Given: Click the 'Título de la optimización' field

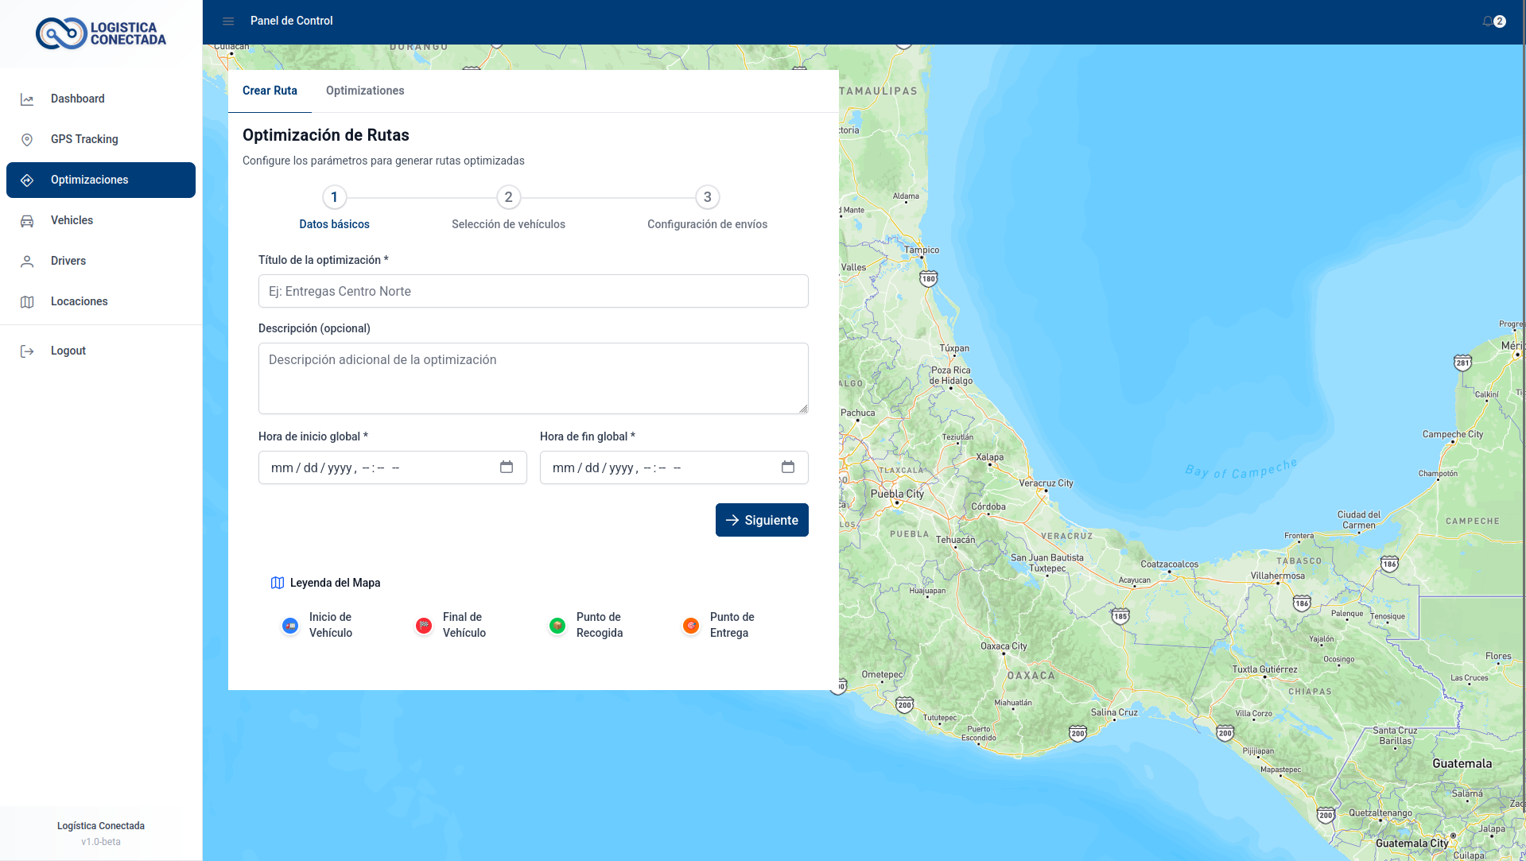Looking at the screenshot, I should [533, 291].
